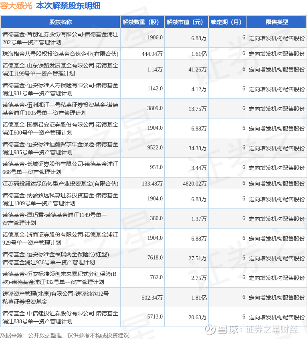This screenshot has height=339, width=307.
Task: Select the 恒鑫智享年金保险 浦江935号 cell
Action: pos(61,148)
